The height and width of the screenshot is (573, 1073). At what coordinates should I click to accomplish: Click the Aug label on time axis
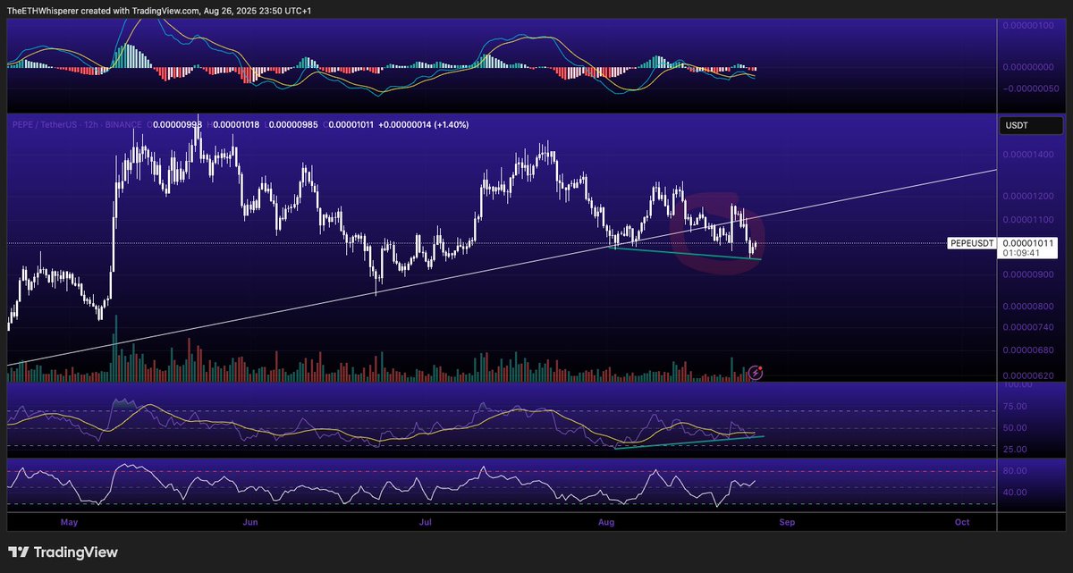[607, 522]
